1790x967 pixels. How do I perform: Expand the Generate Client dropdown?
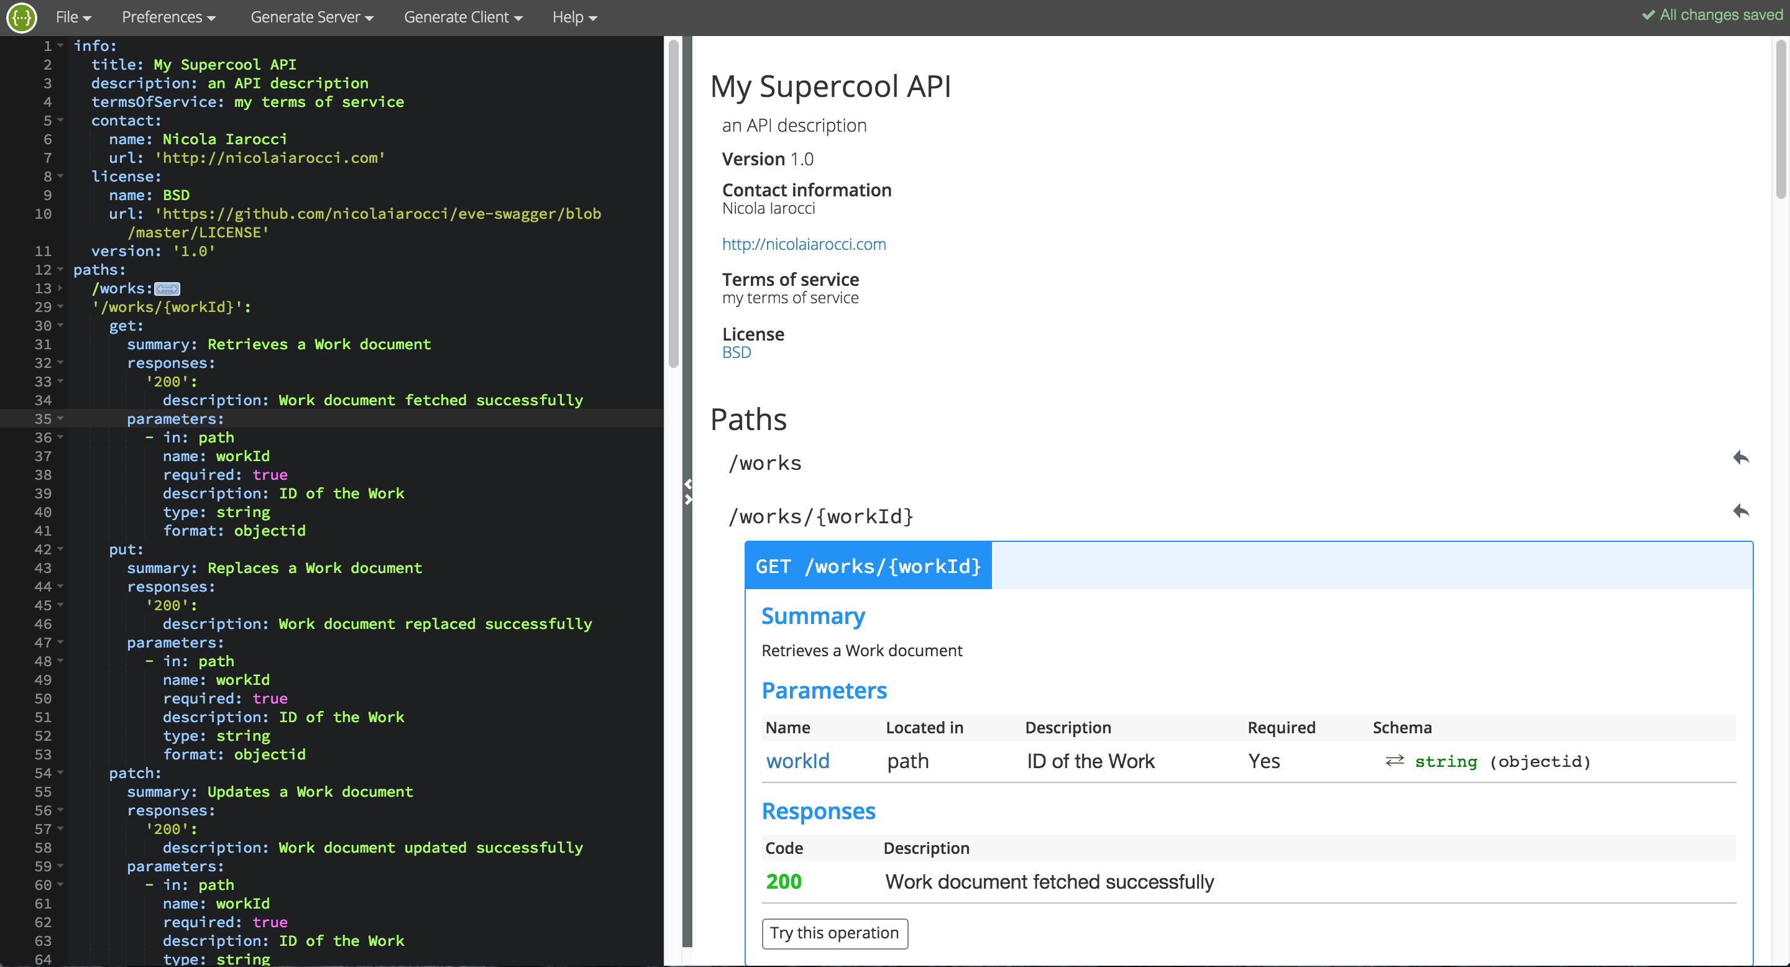pos(466,16)
